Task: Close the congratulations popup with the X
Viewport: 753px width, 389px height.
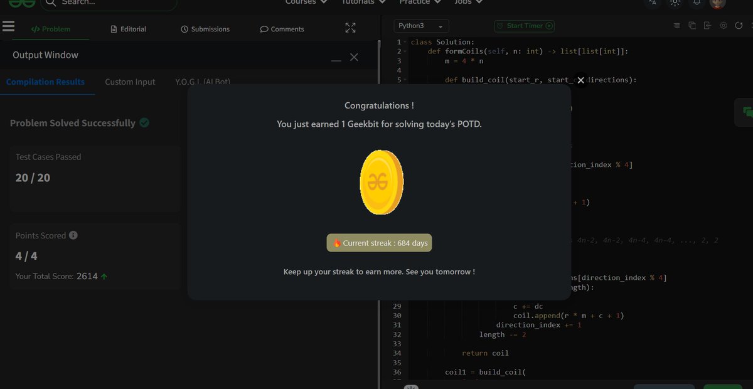Action: [x=580, y=80]
